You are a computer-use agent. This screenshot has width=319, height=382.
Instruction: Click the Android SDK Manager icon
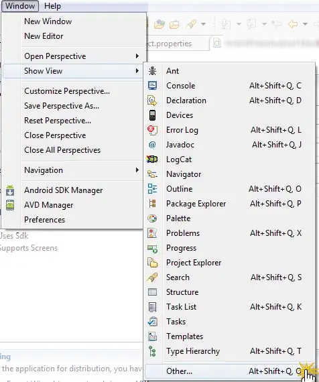10,190
